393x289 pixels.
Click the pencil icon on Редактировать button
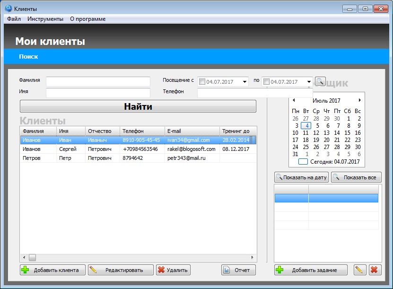pos(93,270)
